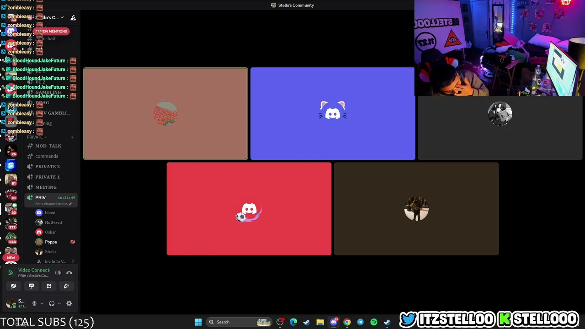585x329 pixels.
Task: Select the dark brown participant tile
Action: click(416, 209)
